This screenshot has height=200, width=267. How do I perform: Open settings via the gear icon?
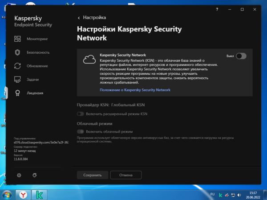(19, 175)
